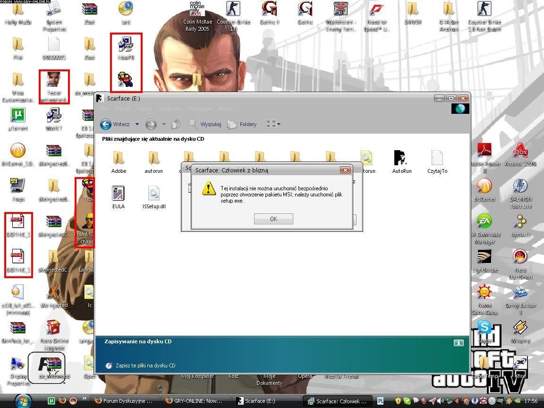Viewport: 544px width, 408px height.
Task: Toggle the Foldery pane button
Action: [x=242, y=124]
